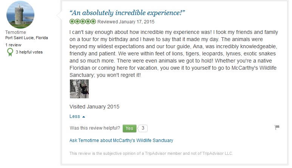The width and height of the screenshot is (292, 168).
Task: Mark review helpful with Yes button
Action: (129, 128)
